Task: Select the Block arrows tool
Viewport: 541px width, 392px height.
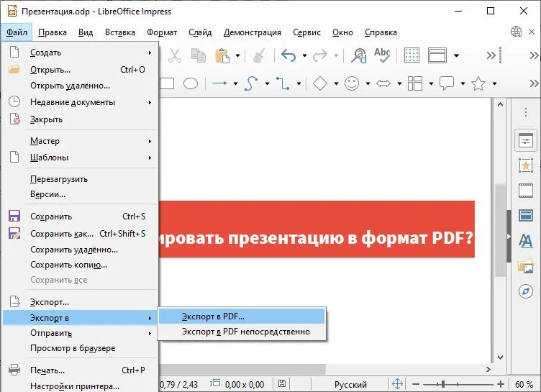Action: point(383,83)
